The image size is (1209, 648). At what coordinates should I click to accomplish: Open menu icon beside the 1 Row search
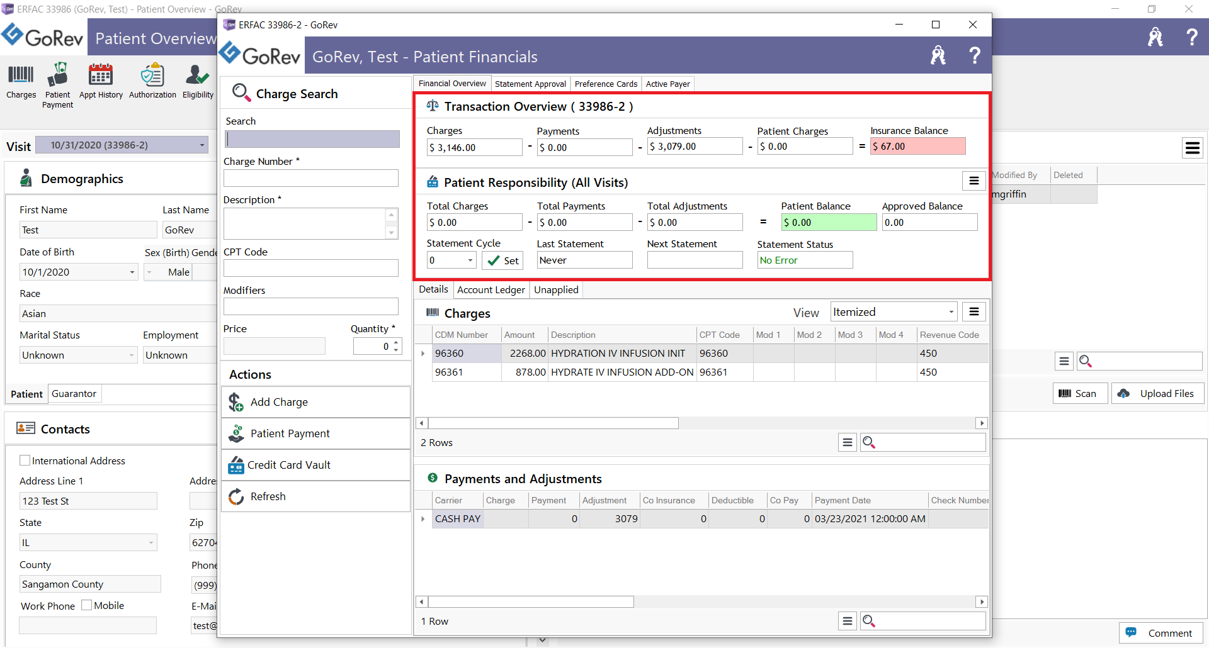pos(848,621)
